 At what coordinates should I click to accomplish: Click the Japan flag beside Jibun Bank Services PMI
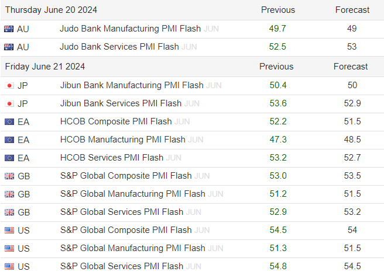[9, 104]
